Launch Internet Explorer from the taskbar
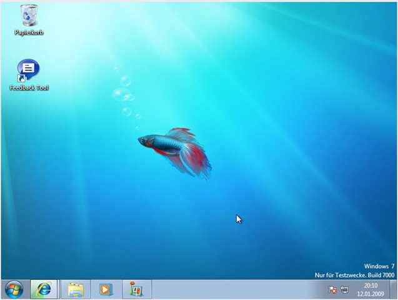 [44, 289]
